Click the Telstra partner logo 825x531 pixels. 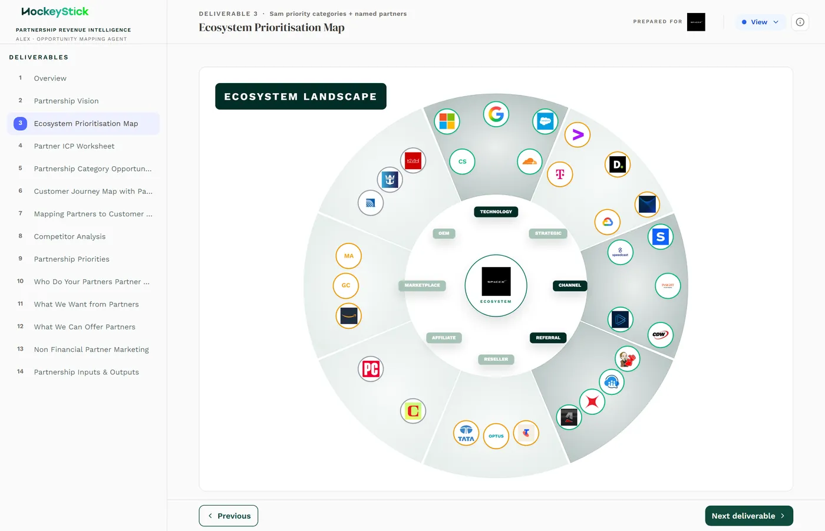coord(526,433)
